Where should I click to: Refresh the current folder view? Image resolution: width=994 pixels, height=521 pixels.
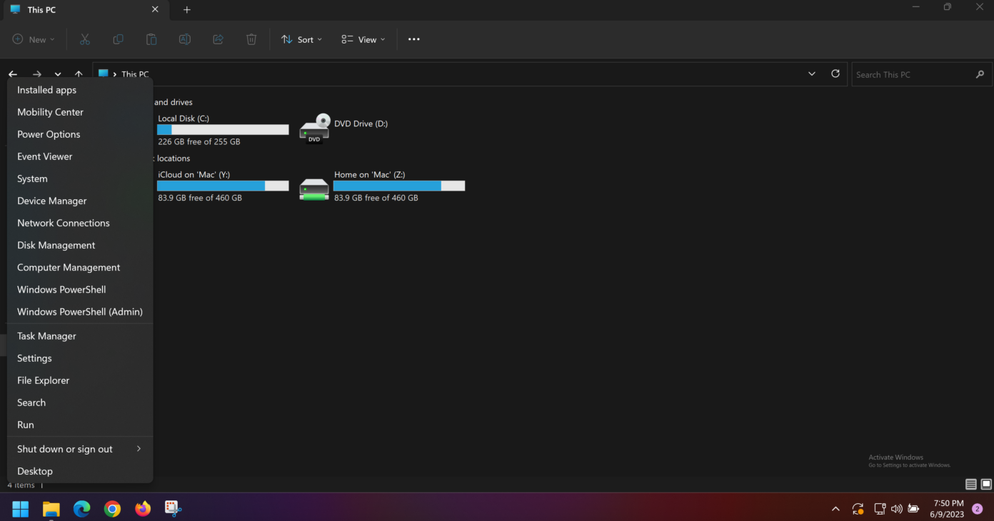835,74
